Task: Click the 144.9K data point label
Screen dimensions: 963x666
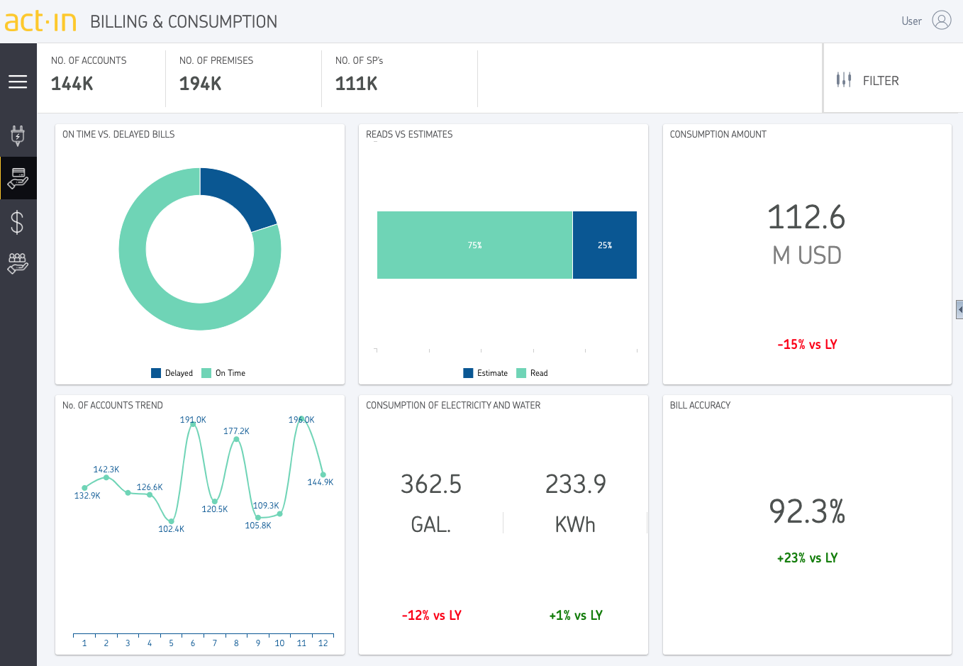Action: coord(320,482)
